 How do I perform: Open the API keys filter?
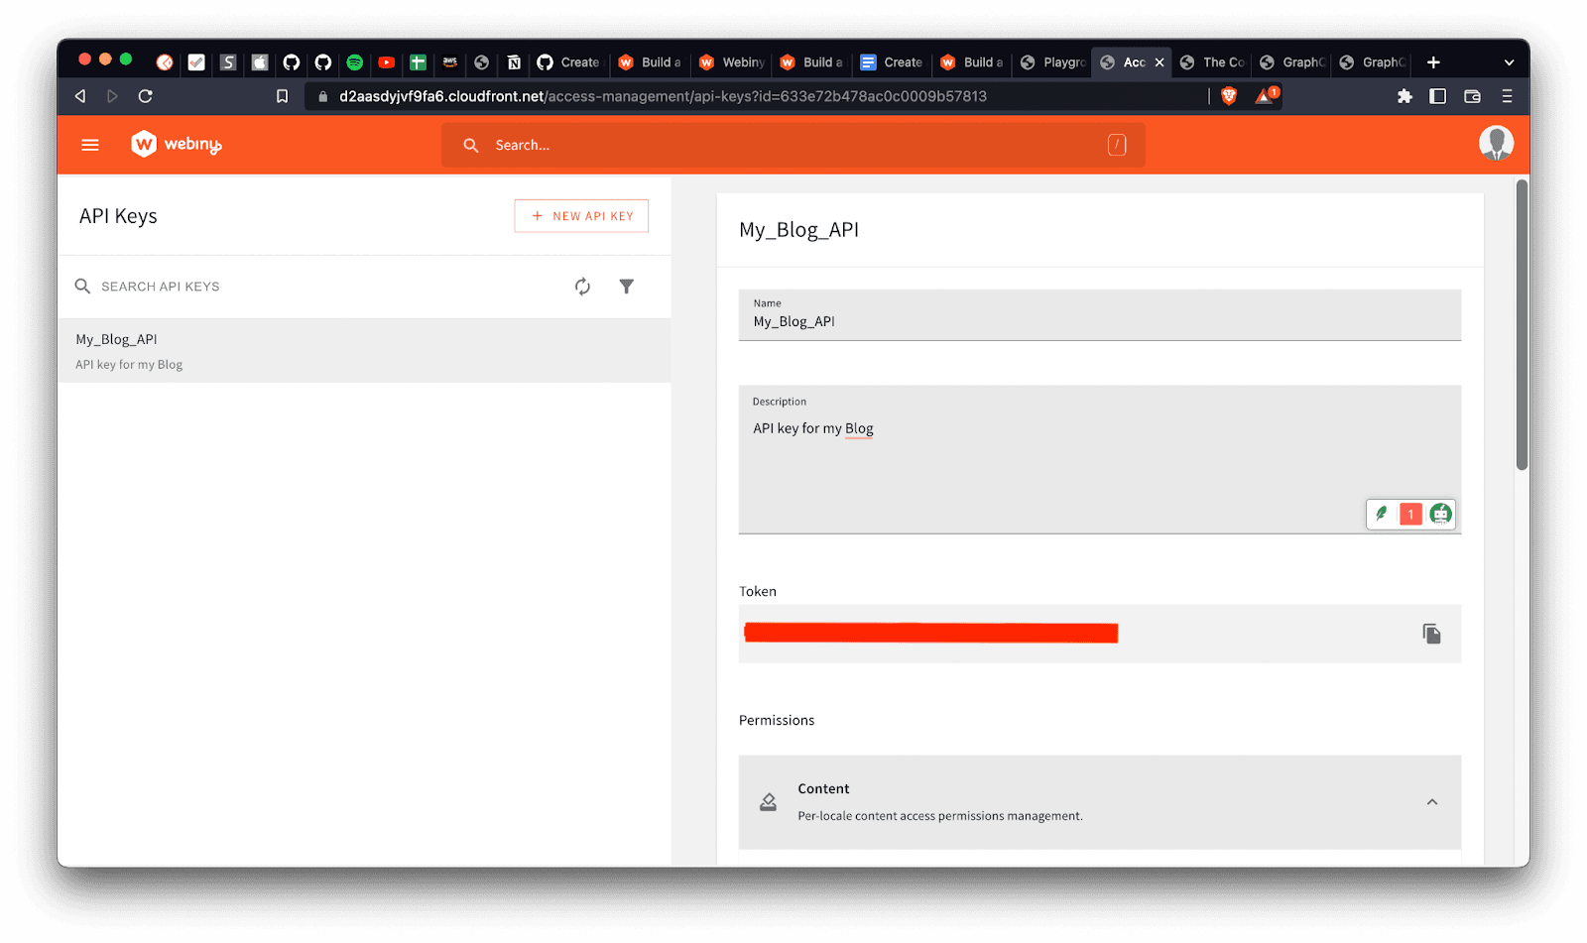tap(626, 287)
